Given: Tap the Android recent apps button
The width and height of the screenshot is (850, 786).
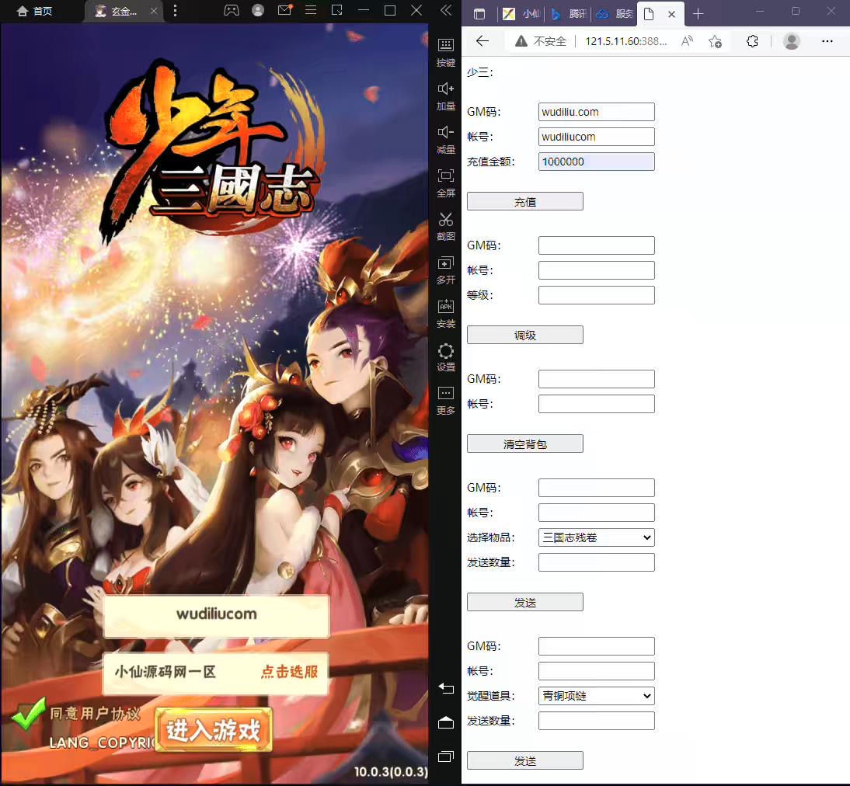Looking at the screenshot, I should (446, 756).
